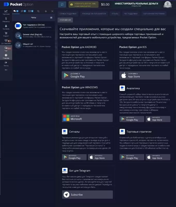Open the user avatar account dropdown
Image resolution: width=176 pixels, height=207 pixels.
pyautogui.click(x=168, y=4)
